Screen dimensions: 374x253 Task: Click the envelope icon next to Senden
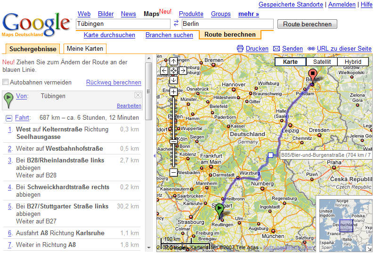276,49
